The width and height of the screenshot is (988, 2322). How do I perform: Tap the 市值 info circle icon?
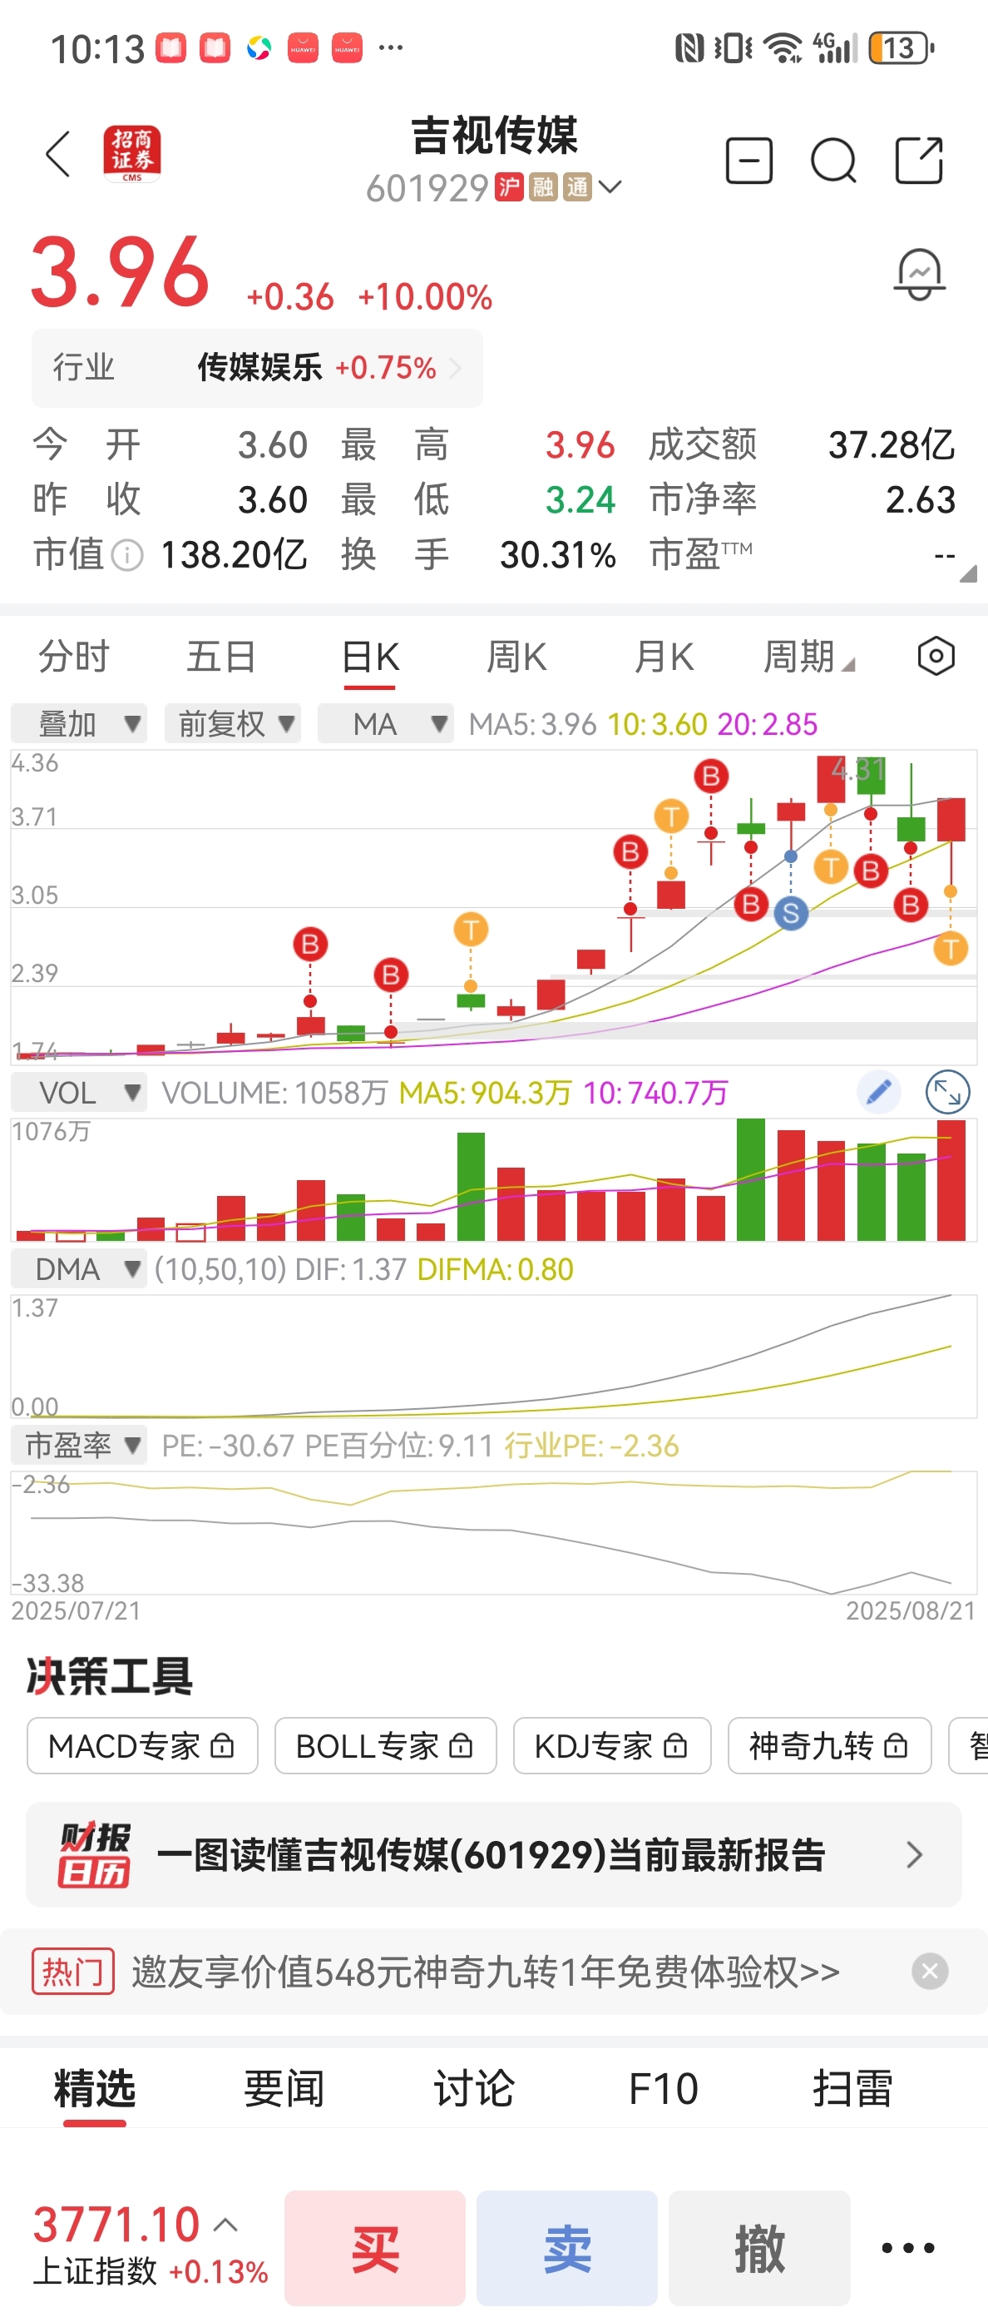pos(128,555)
